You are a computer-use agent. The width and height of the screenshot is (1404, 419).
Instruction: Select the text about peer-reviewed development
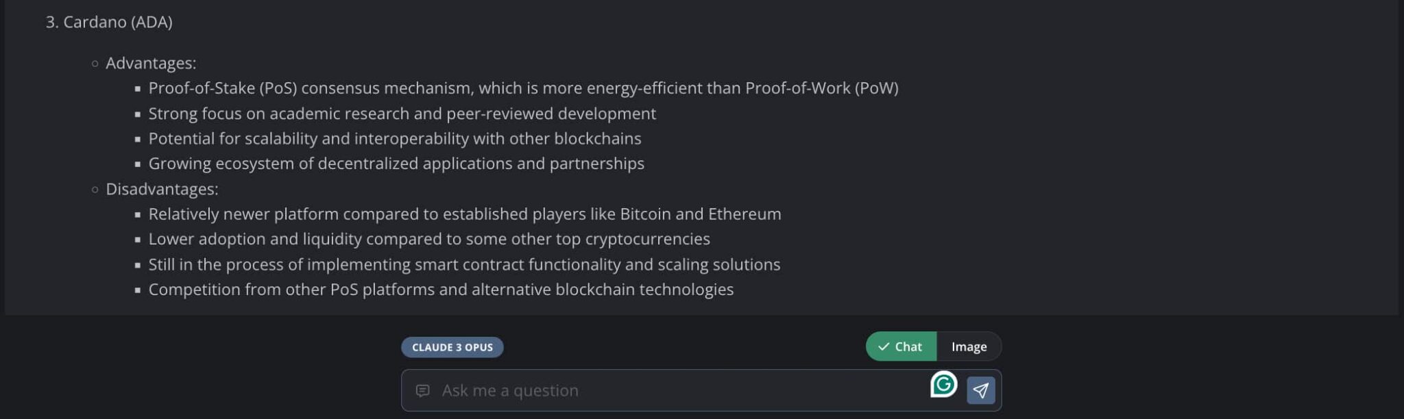402,113
